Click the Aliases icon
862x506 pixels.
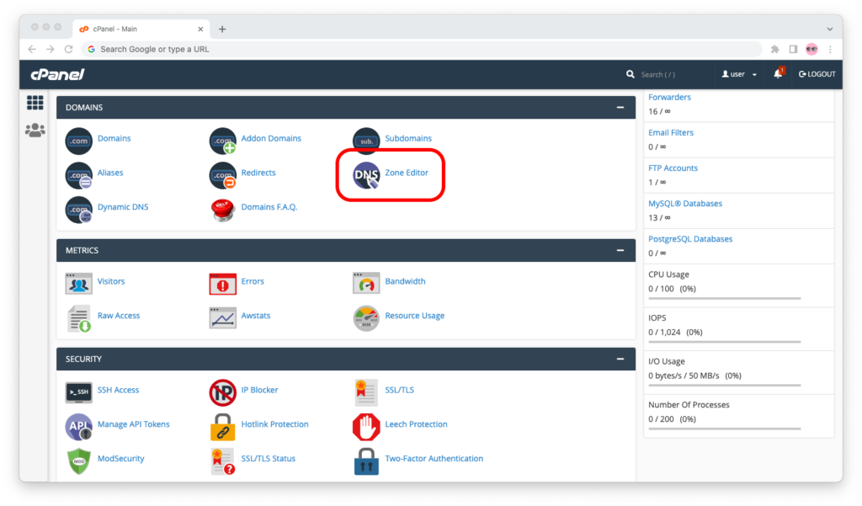pyautogui.click(x=78, y=175)
